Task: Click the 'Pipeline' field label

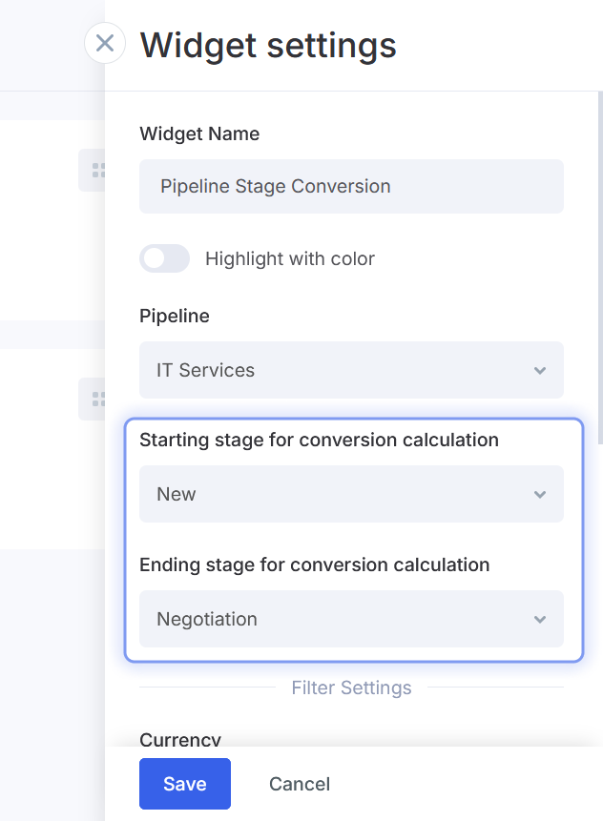Action: pos(175,316)
